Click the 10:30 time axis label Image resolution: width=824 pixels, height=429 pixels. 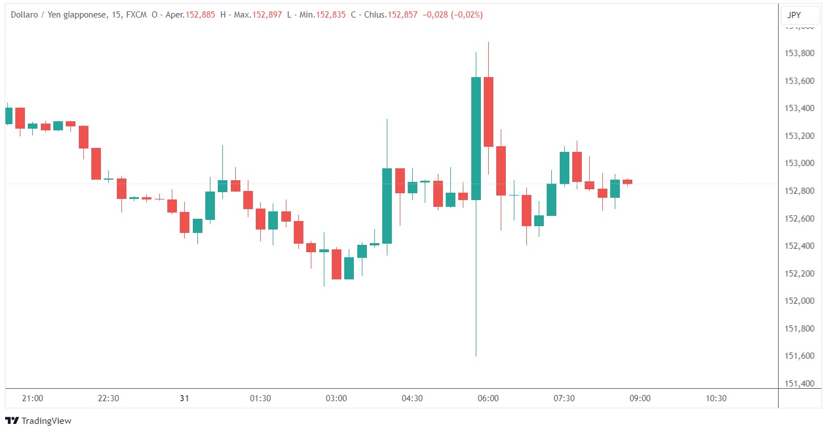click(716, 398)
